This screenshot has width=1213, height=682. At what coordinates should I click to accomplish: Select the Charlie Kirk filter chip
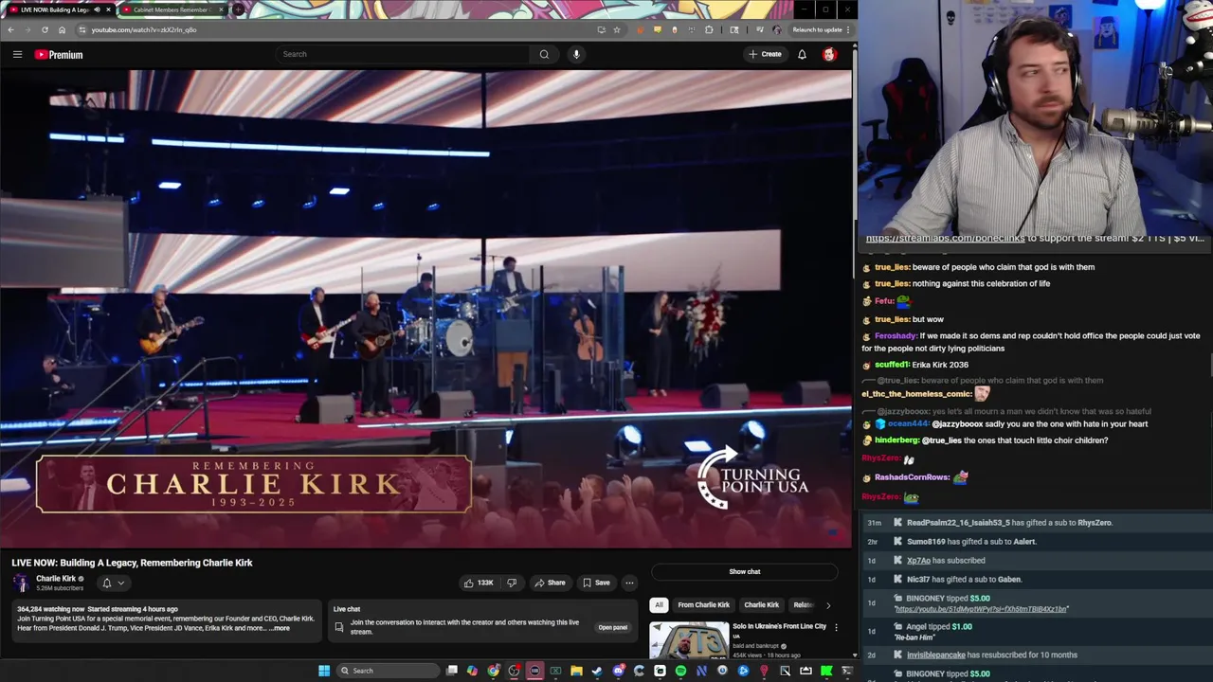click(762, 604)
